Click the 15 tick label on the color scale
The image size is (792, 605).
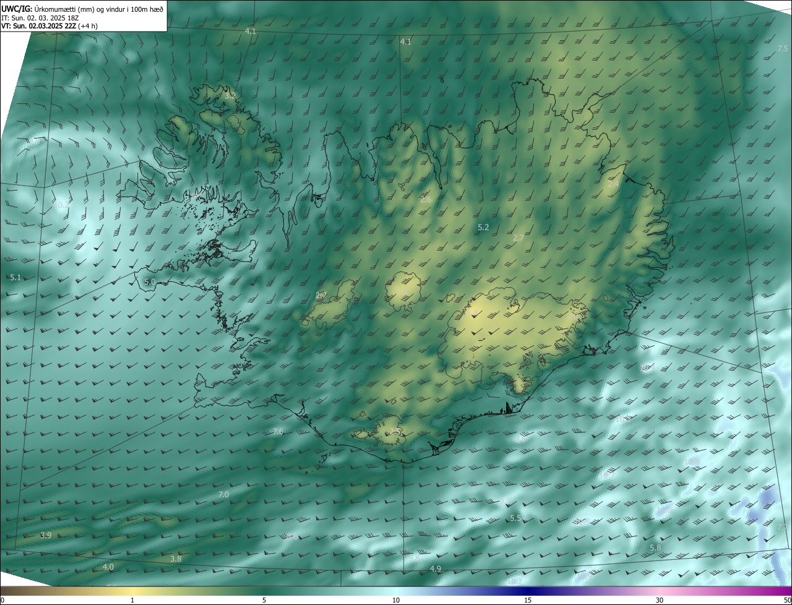(528, 600)
